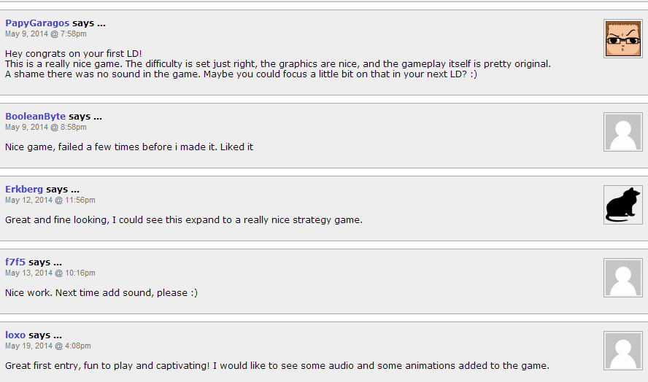
Task: Click f7f5's "Nice work" comment text
Action: click(101, 293)
